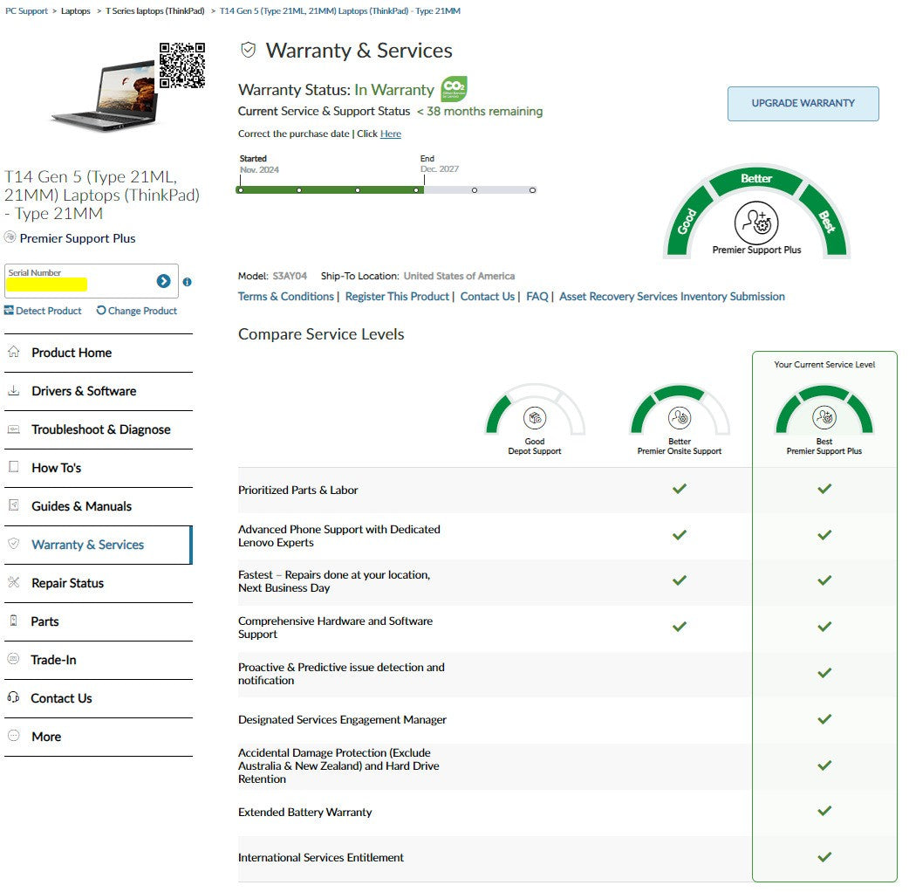Viewport: 909px width, 892px height.
Task: Click the Extended Battery Warranty row label
Action: (305, 812)
